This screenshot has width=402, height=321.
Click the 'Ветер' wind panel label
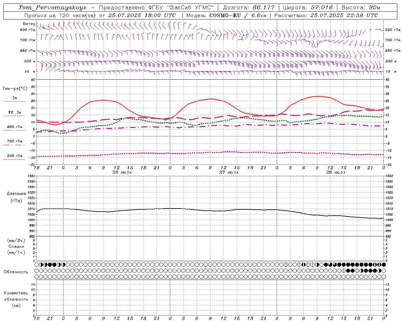coord(29,24)
